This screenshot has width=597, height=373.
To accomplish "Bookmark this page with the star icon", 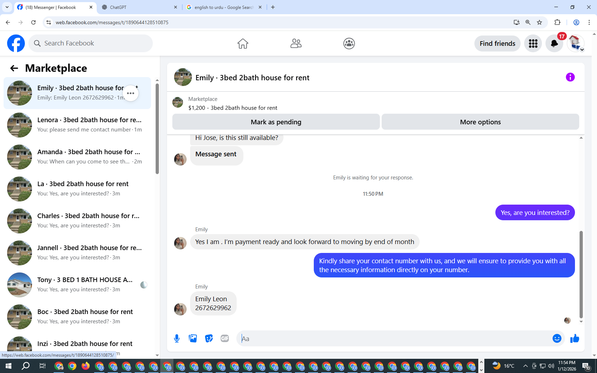I will (539, 22).
